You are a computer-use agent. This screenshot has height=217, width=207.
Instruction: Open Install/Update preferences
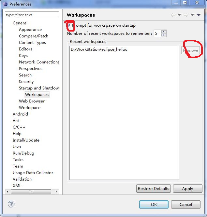(x=26, y=140)
